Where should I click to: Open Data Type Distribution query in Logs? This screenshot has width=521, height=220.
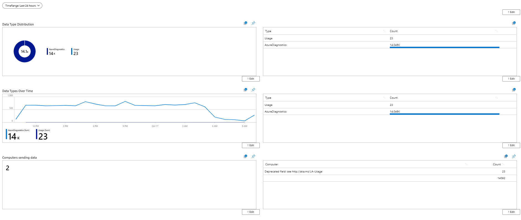tap(245, 23)
